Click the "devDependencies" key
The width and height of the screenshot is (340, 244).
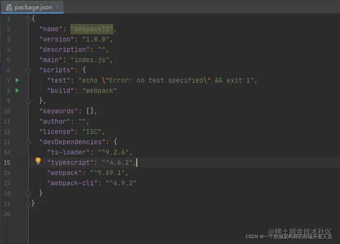click(72, 142)
